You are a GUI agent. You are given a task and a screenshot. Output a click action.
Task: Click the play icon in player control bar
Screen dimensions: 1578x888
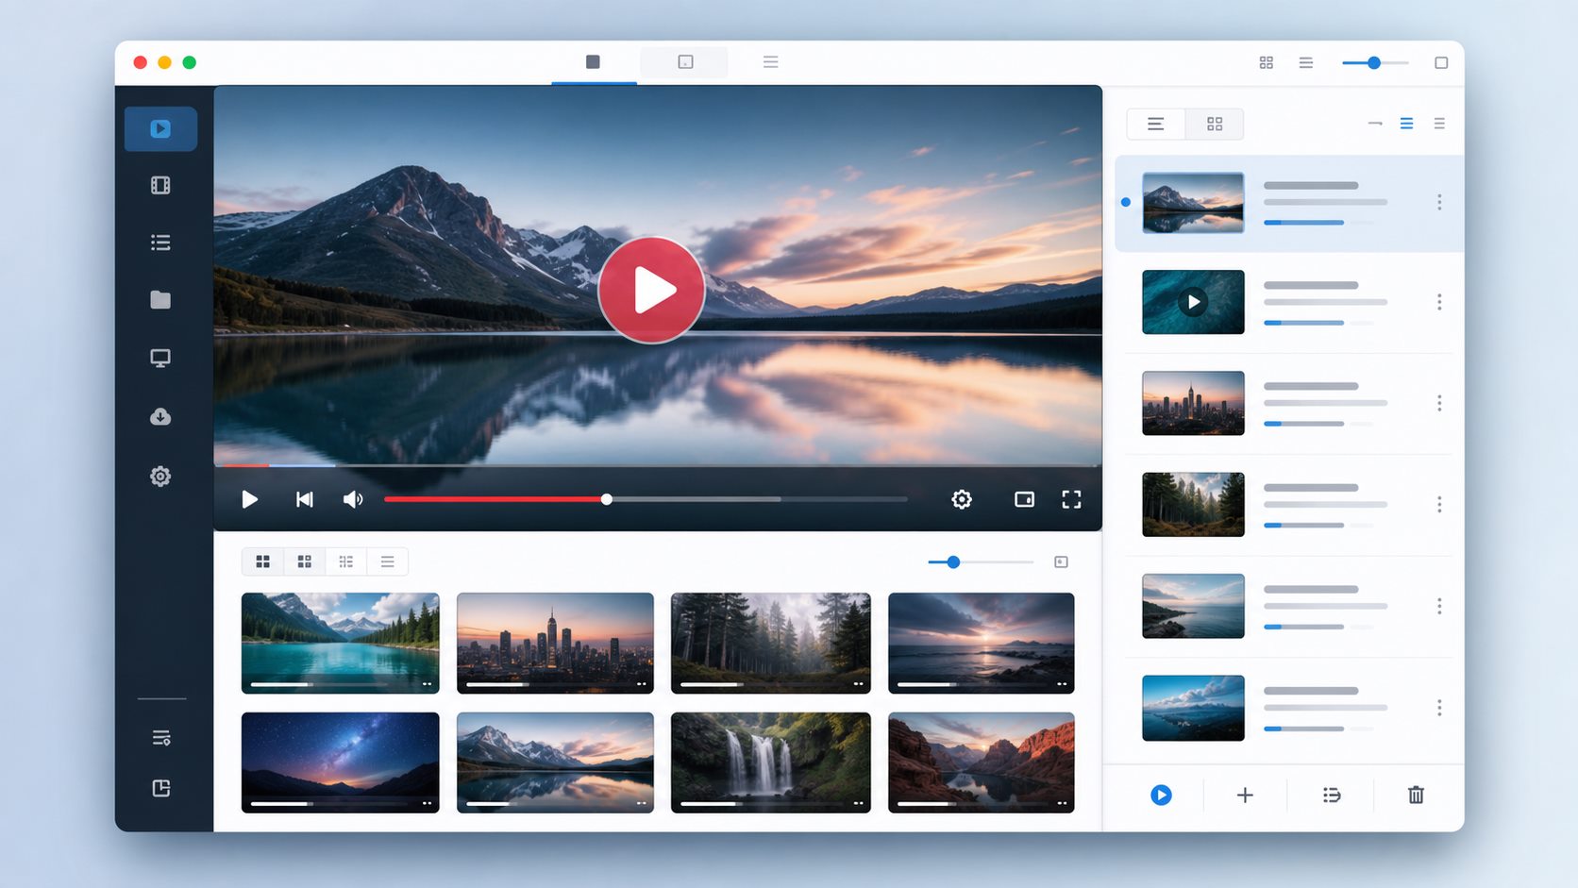[249, 499]
